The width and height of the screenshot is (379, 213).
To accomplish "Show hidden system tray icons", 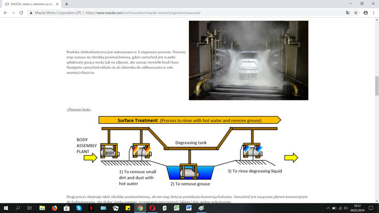I will [328, 208].
